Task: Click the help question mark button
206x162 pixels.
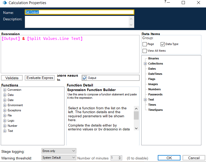Action: 165,2
